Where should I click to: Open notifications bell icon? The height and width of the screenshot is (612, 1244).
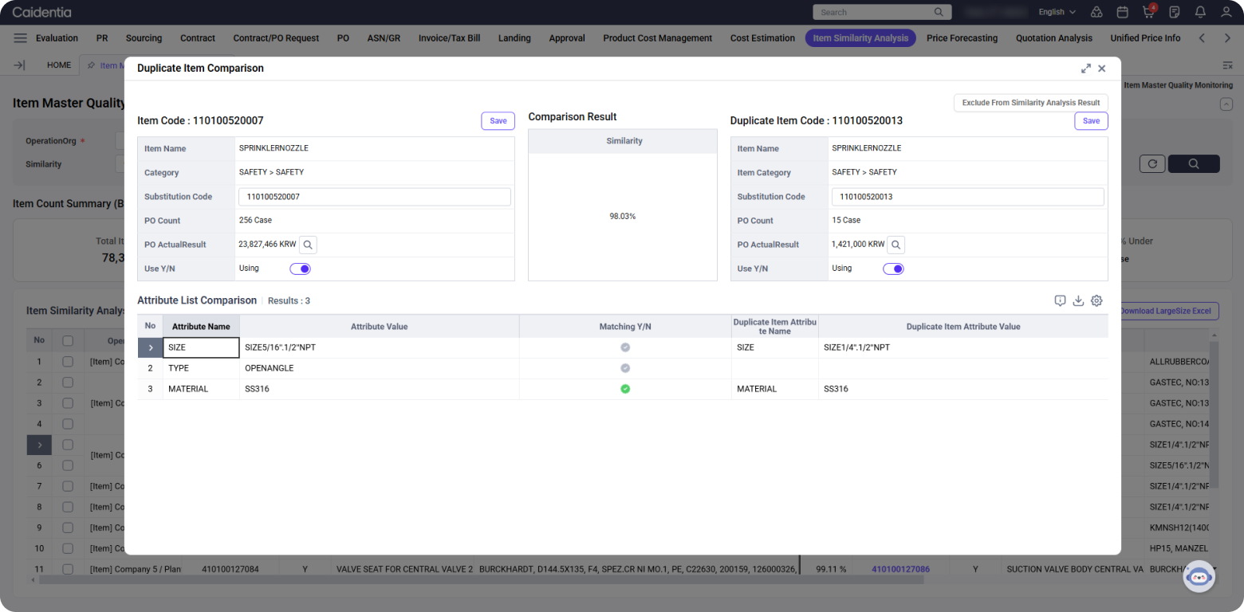1200,12
